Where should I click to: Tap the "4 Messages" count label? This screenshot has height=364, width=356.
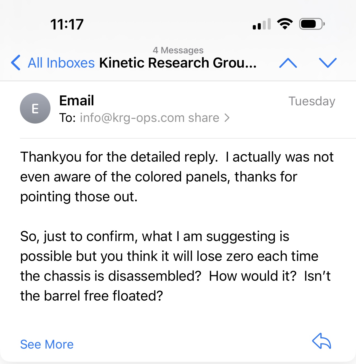click(178, 50)
